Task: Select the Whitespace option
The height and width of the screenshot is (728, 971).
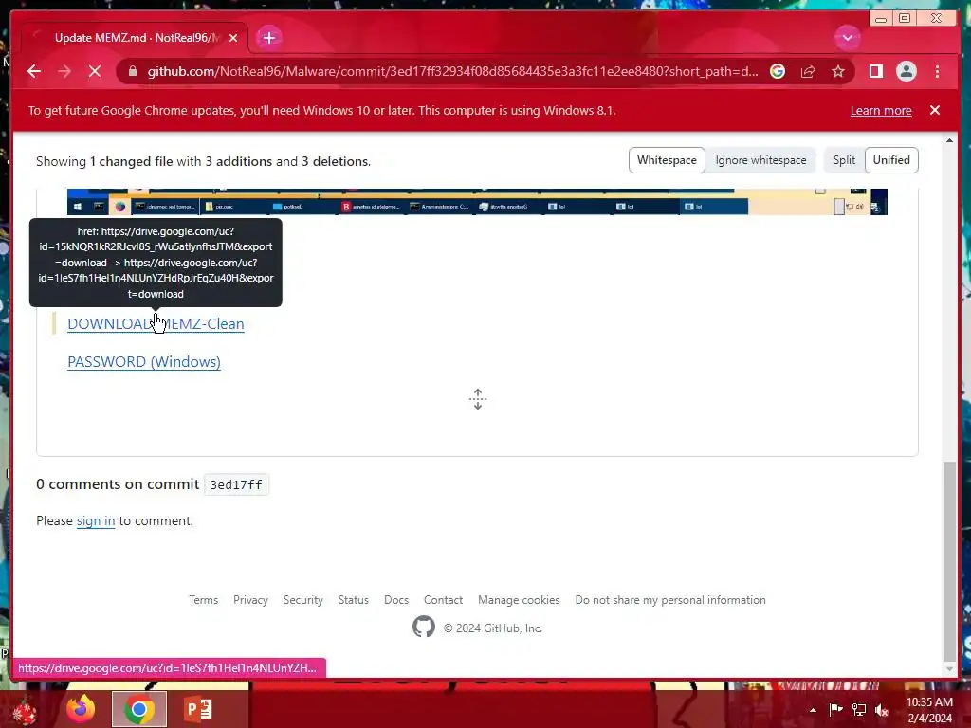Action: [x=667, y=160]
